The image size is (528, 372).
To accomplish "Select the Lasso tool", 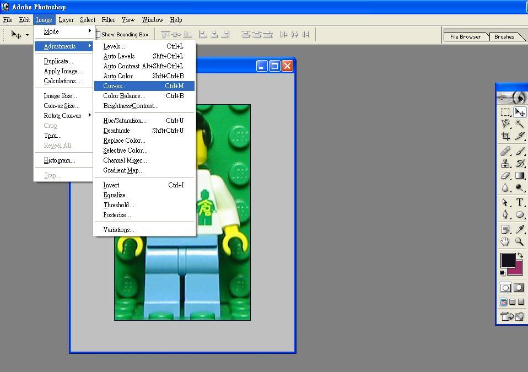I will pos(505,124).
